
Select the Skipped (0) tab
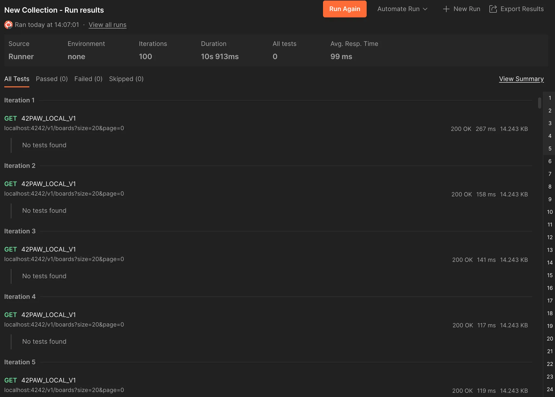tap(126, 79)
